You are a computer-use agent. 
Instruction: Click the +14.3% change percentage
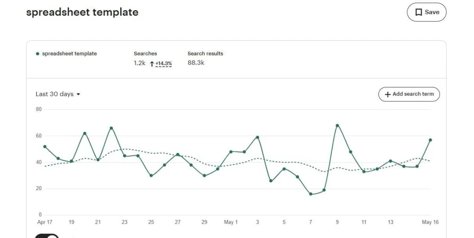click(164, 64)
